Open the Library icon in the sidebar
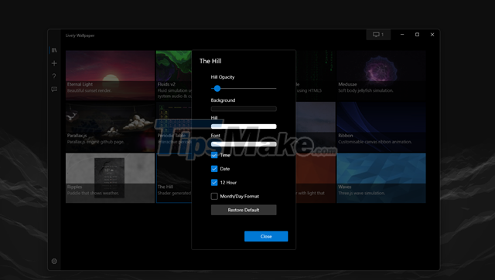 [x=54, y=50]
